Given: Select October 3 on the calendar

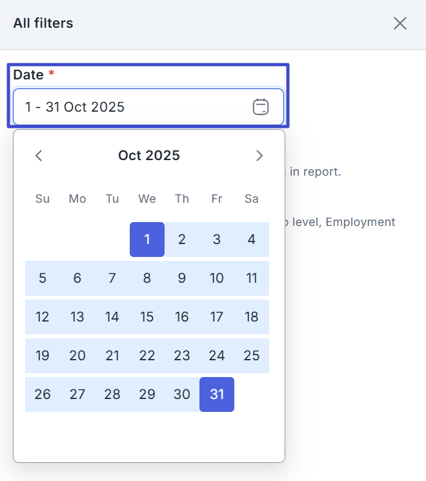Looking at the screenshot, I should (x=217, y=240).
